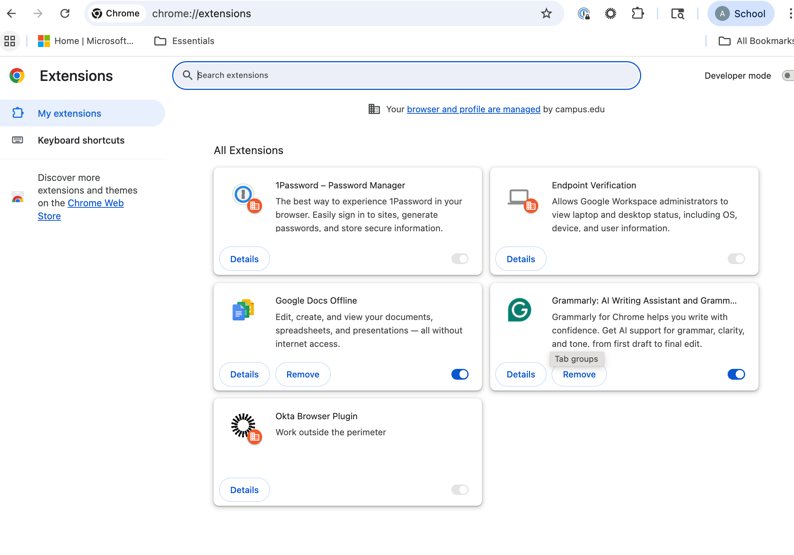794x555 pixels.
Task: Open the tab search icon
Action: [677, 14]
